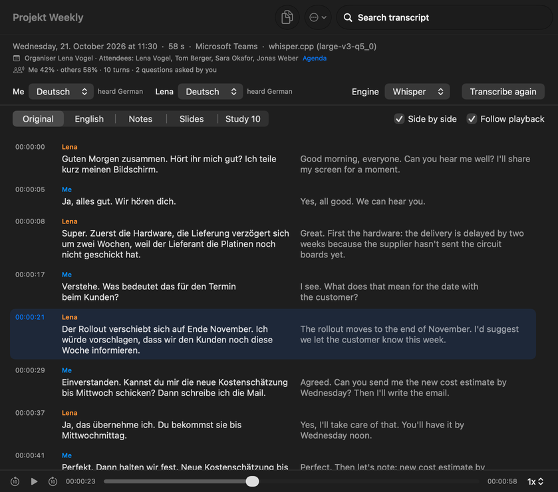This screenshot has width=558, height=492.
Task: Open the Agenda link
Action: [x=314, y=59]
